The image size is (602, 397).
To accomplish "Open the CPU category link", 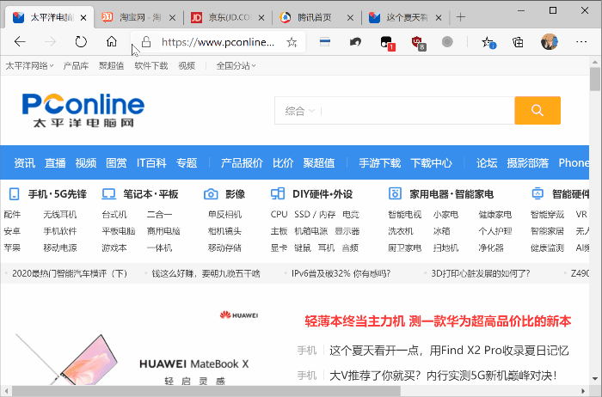I will [x=279, y=215].
